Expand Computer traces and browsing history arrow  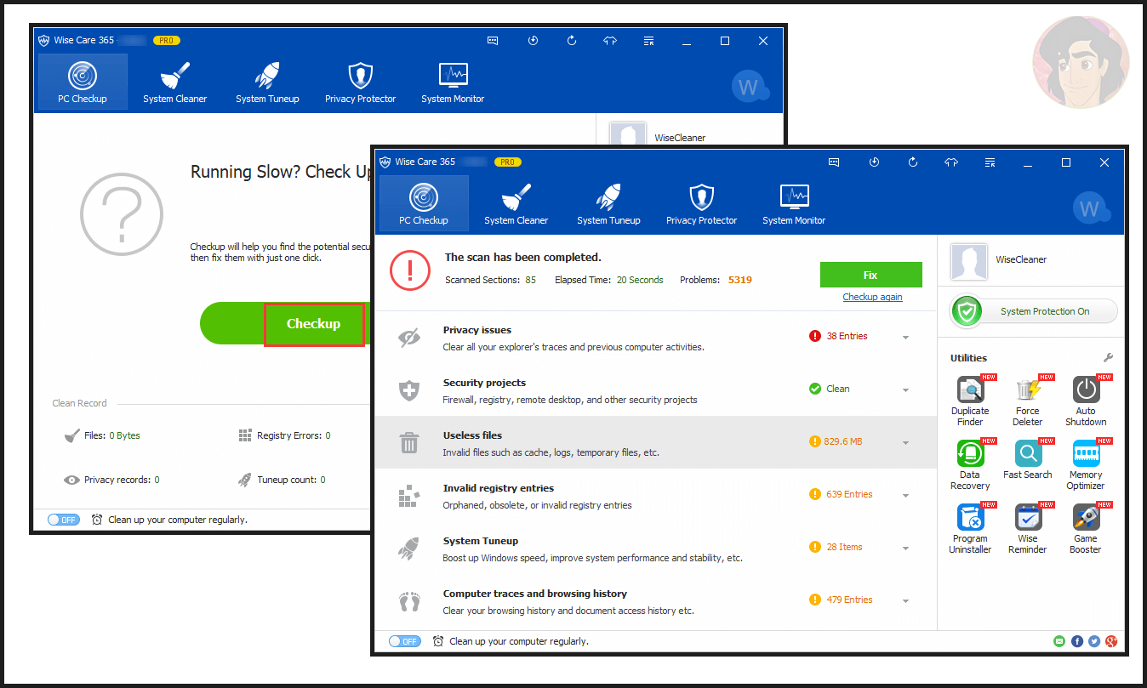[x=905, y=601]
